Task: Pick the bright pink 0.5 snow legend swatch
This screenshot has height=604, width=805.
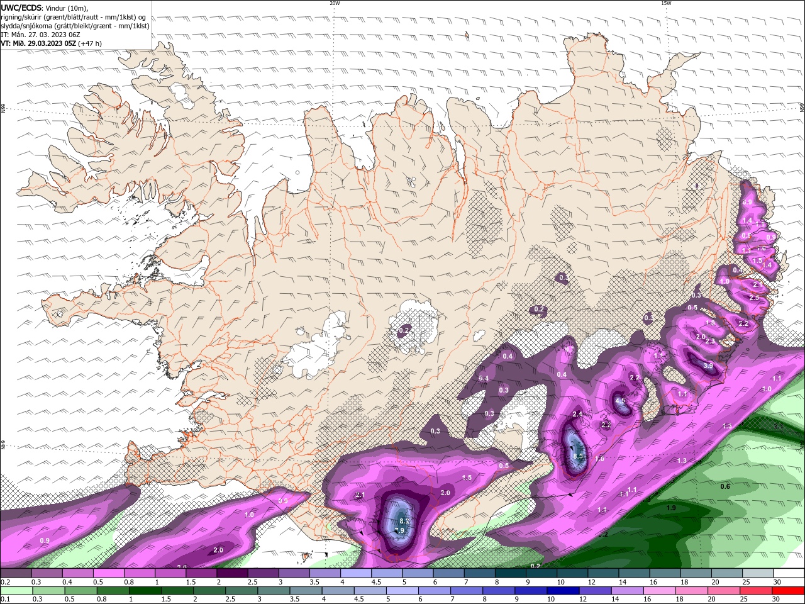Action: click(x=108, y=573)
